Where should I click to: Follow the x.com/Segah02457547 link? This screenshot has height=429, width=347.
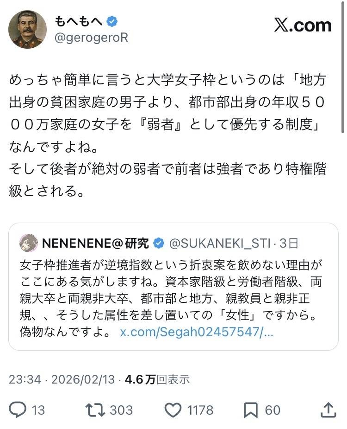[x=197, y=332]
